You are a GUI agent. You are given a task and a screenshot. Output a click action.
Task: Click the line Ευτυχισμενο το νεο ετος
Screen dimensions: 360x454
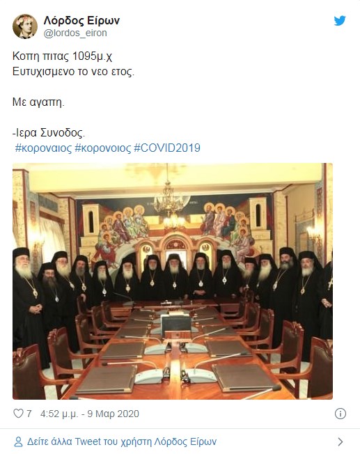point(73,71)
